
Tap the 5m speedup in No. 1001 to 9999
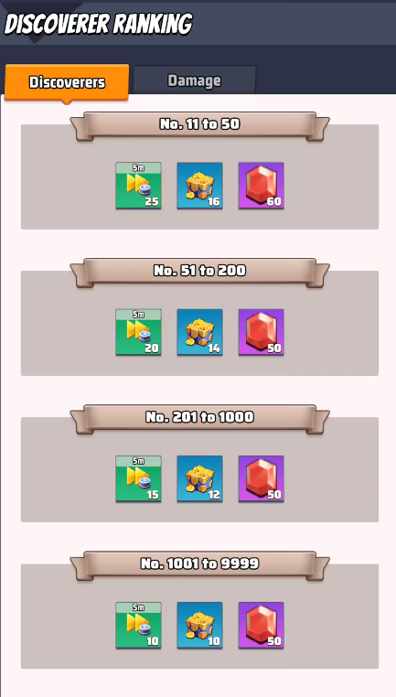pyautogui.click(x=138, y=626)
